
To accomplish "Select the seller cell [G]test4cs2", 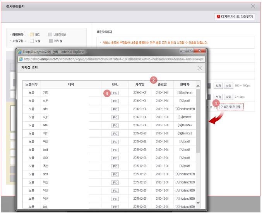I will [185, 133].
